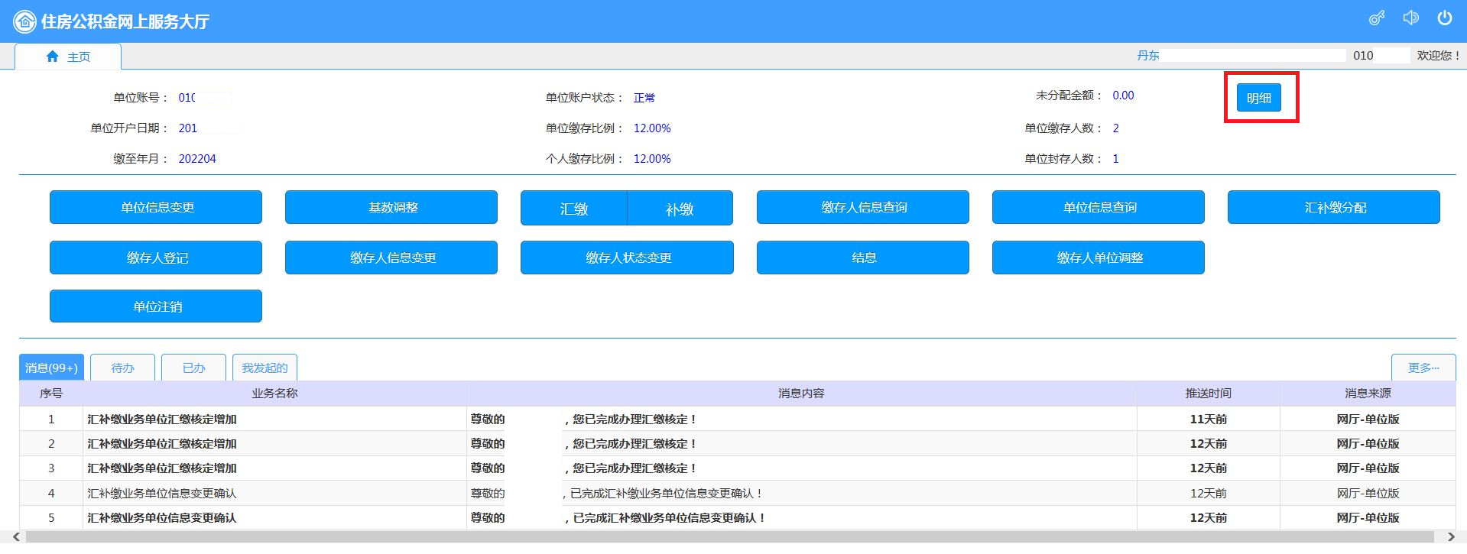Click the 消息来源 column header
Image resolution: width=1467 pixels, height=554 pixels.
coord(1368,393)
